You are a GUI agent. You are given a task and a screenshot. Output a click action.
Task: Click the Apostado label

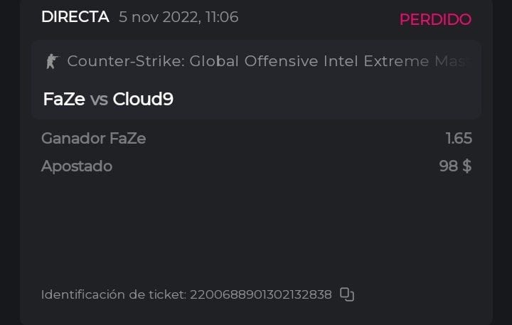pyautogui.click(x=77, y=166)
